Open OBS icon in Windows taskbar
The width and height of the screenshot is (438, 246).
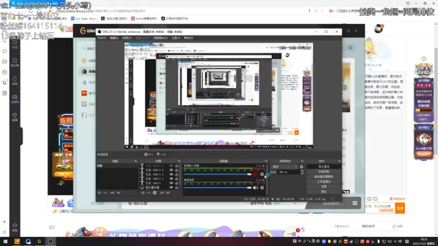(x=50, y=242)
